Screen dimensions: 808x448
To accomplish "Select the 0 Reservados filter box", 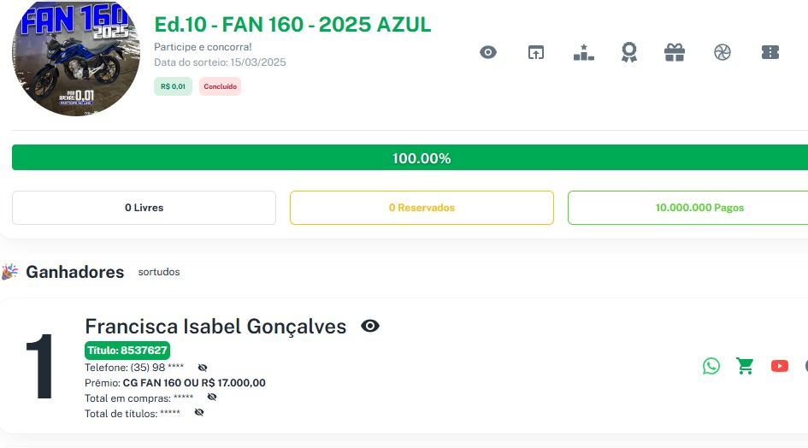I will click(422, 208).
